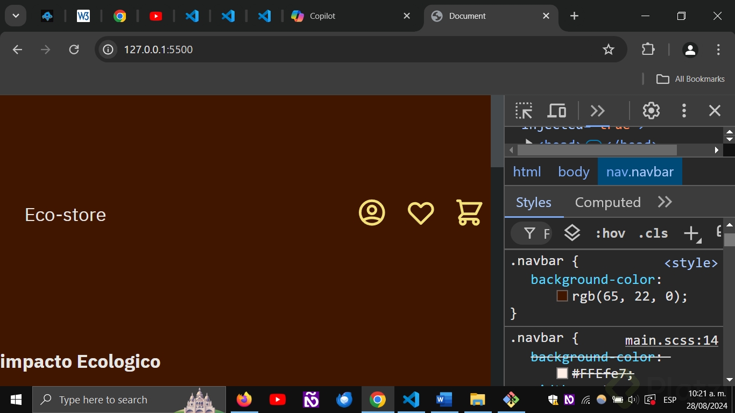The image size is (735, 413).
Task: Select the Document tab
Action: (x=491, y=16)
